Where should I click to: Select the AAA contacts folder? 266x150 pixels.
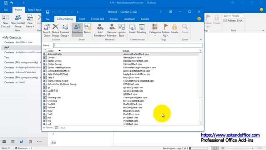tap(21, 47)
